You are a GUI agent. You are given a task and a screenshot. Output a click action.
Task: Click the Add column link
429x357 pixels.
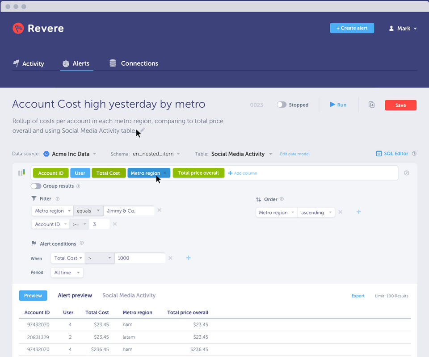pyautogui.click(x=242, y=173)
